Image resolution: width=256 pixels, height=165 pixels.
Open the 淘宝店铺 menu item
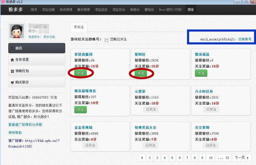pos(48,10)
